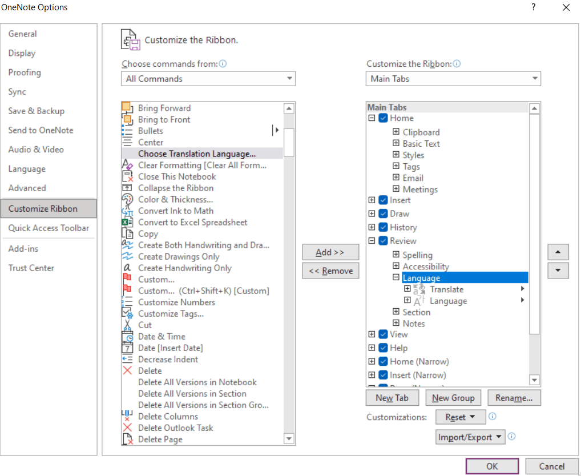The image size is (581, 476).
Task: Click the Rename... button
Action: 514,398
